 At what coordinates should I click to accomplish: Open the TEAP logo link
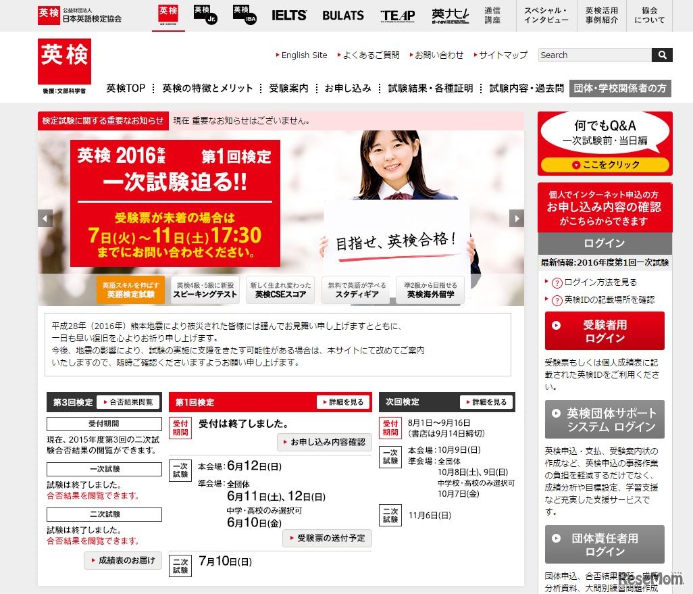click(397, 16)
